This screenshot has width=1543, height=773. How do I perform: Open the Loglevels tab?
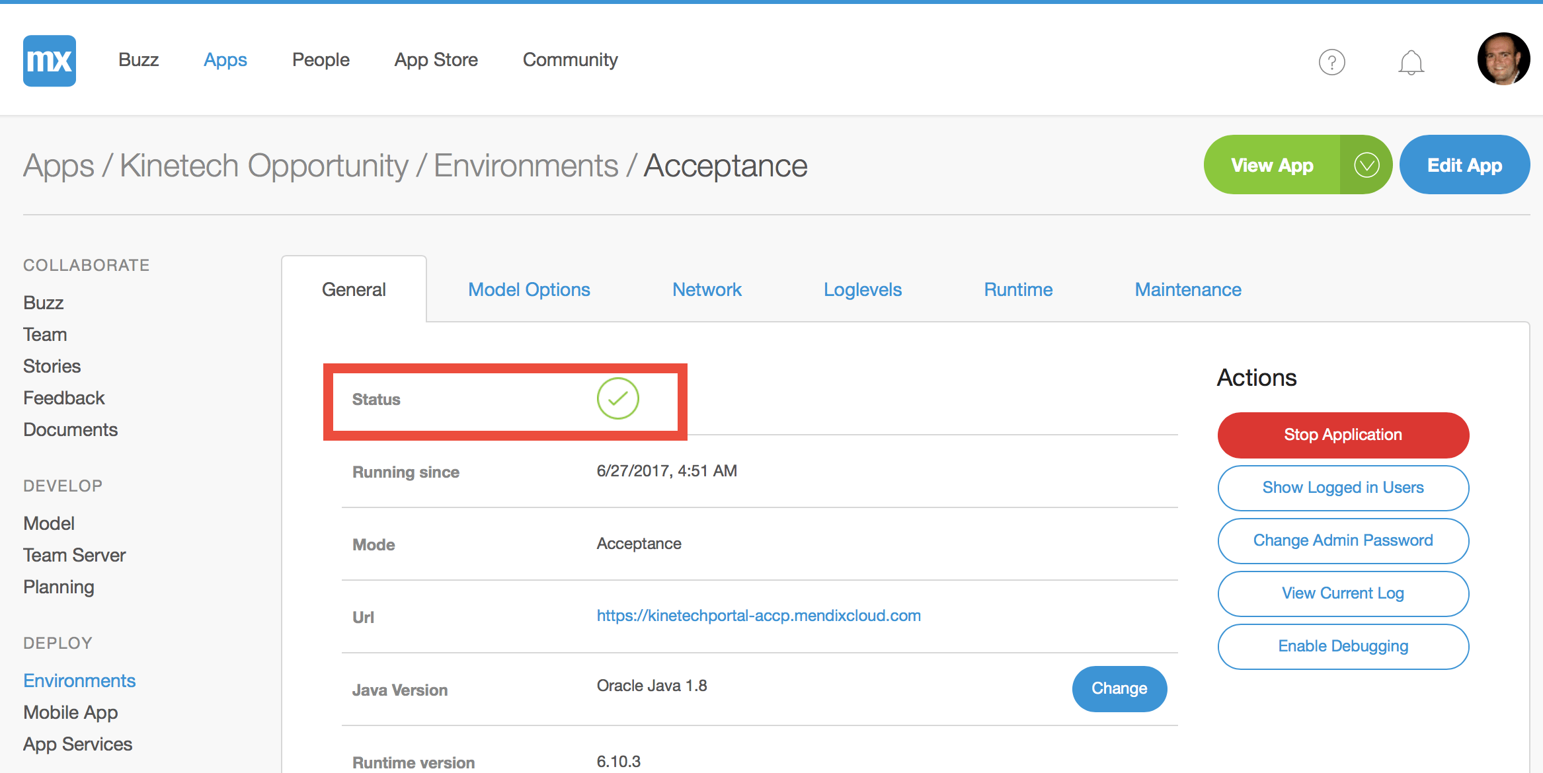pyautogui.click(x=863, y=289)
